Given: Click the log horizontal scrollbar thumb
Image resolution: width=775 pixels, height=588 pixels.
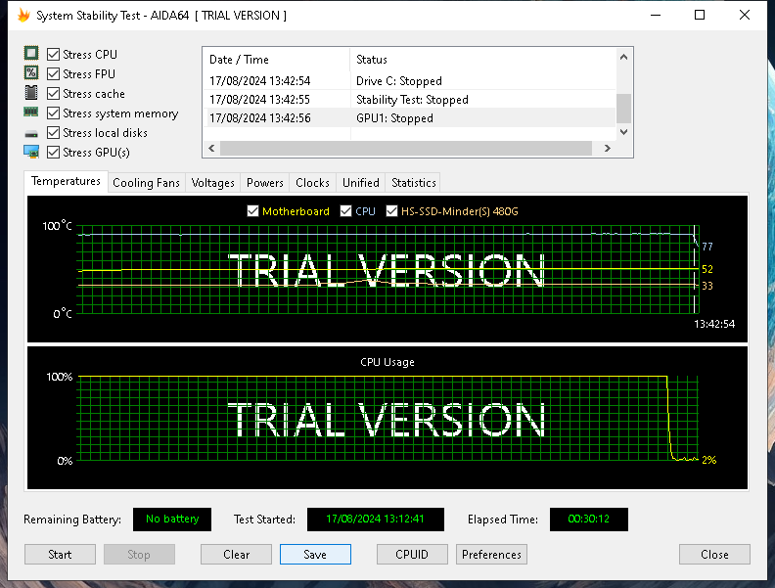Looking at the screenshot, I should coord(406,149).
